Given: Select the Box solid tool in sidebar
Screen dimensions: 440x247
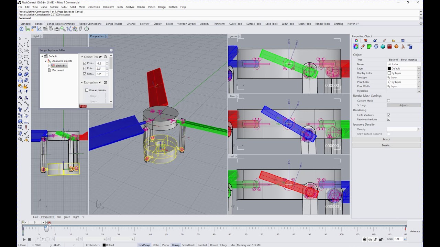Looking at the screenshot, I should point(20,74).
